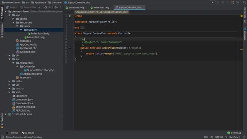Click the orange warning stripe mark
247x139 pixels.
click(x=242, y=50)
